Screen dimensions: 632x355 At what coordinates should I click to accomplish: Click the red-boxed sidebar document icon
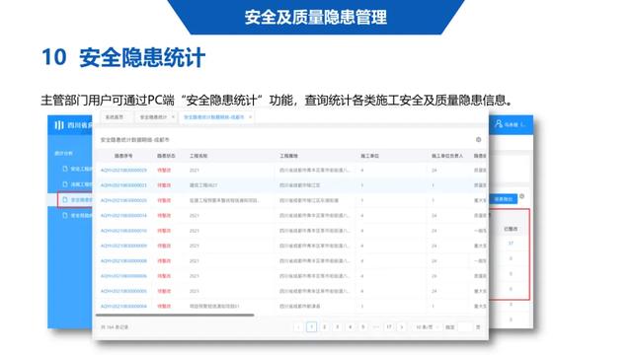point(65,199)
